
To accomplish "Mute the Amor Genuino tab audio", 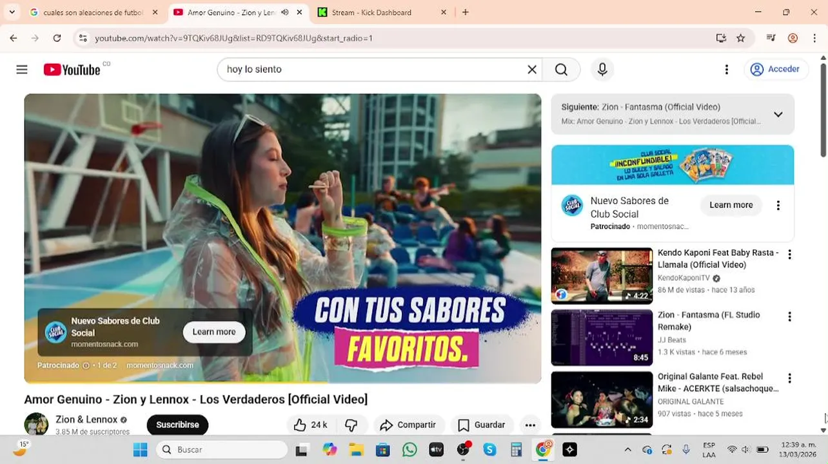I will (285, 12).
